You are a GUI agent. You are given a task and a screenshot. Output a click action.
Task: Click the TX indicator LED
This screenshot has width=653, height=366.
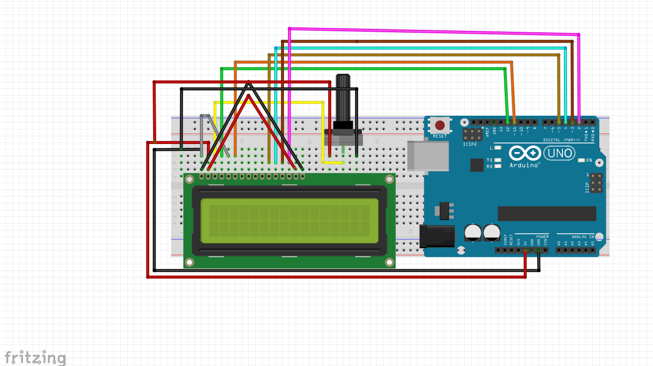click(497, 160)
